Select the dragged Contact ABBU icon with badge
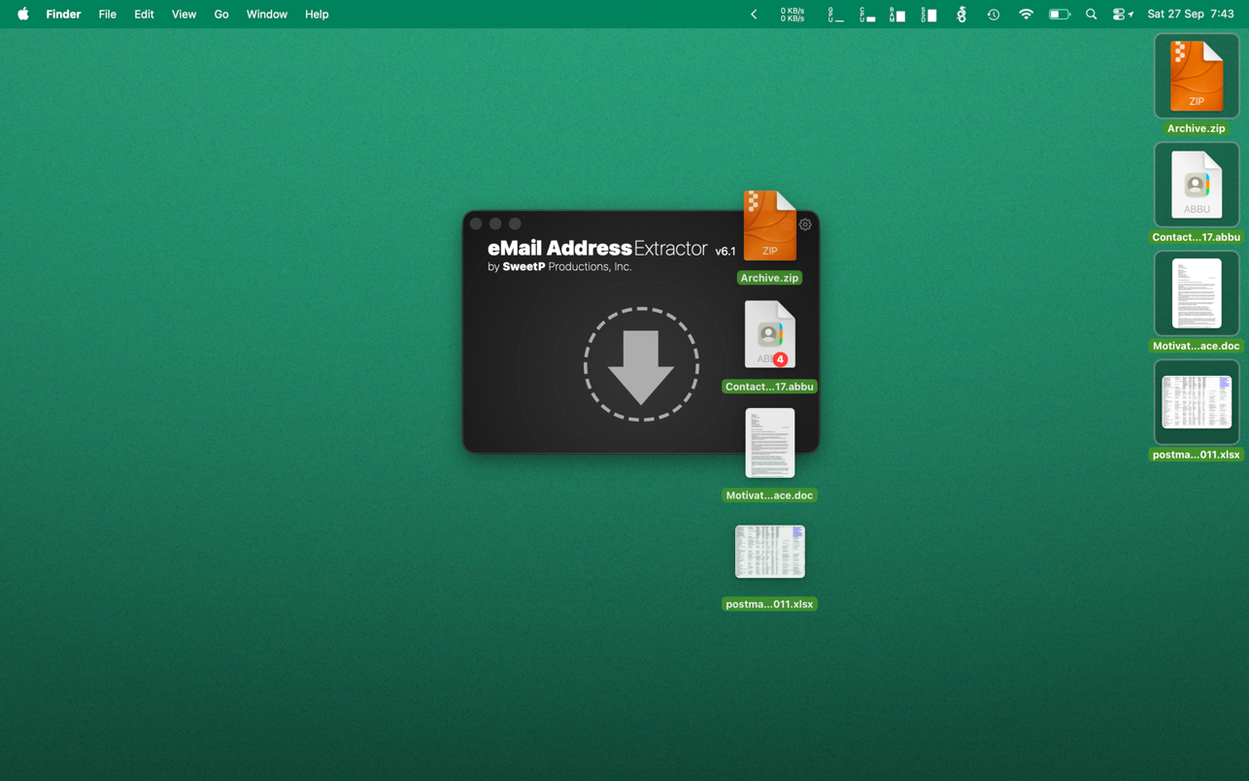1249x781 pixels. [x=769, y=334]
